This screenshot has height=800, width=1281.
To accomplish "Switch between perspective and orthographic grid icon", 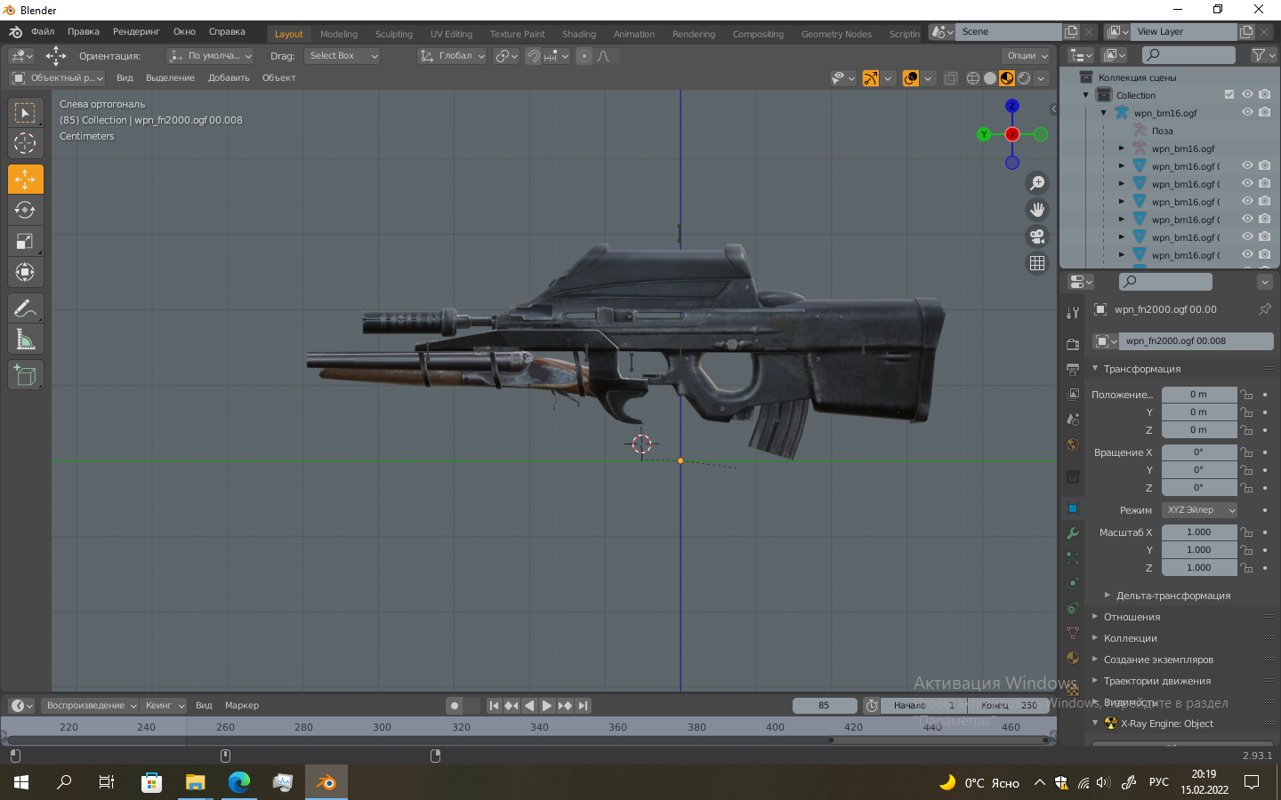I will point(1037,263).
